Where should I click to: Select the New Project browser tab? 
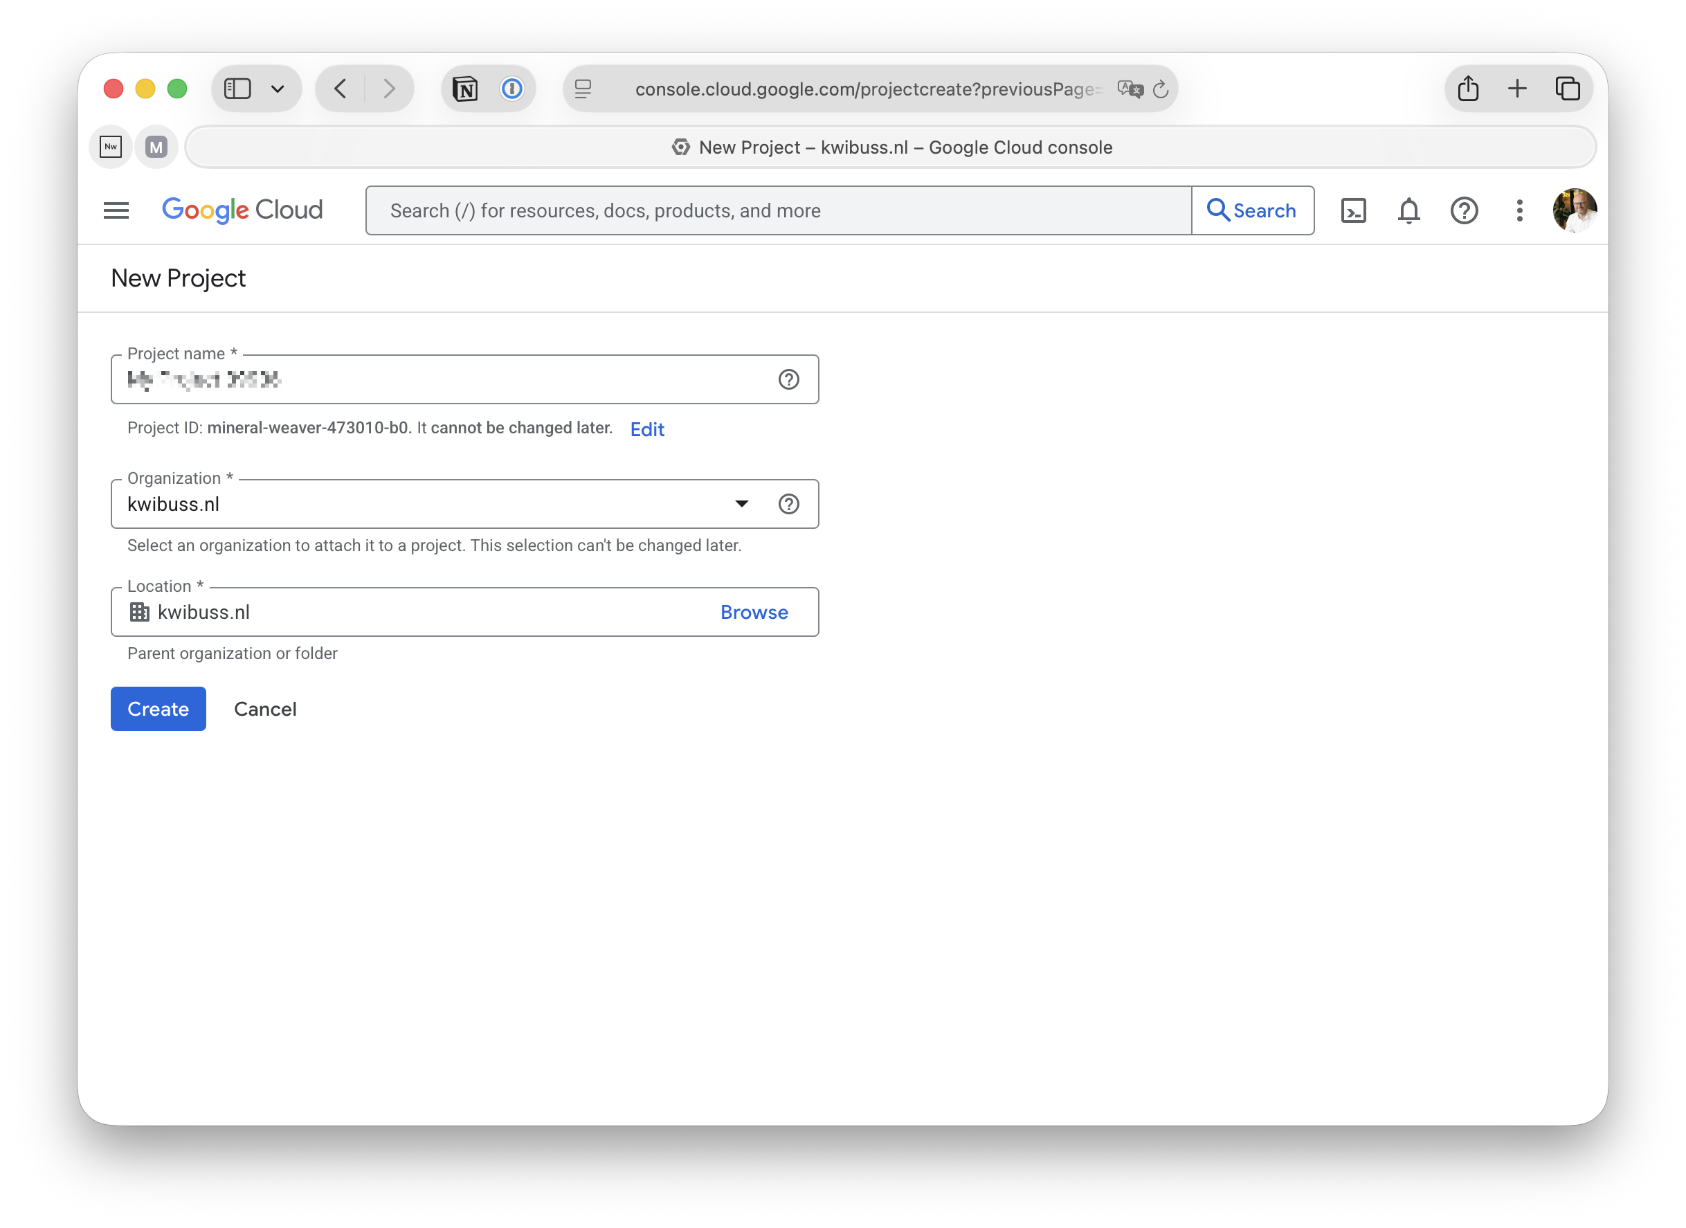point(891,147)
